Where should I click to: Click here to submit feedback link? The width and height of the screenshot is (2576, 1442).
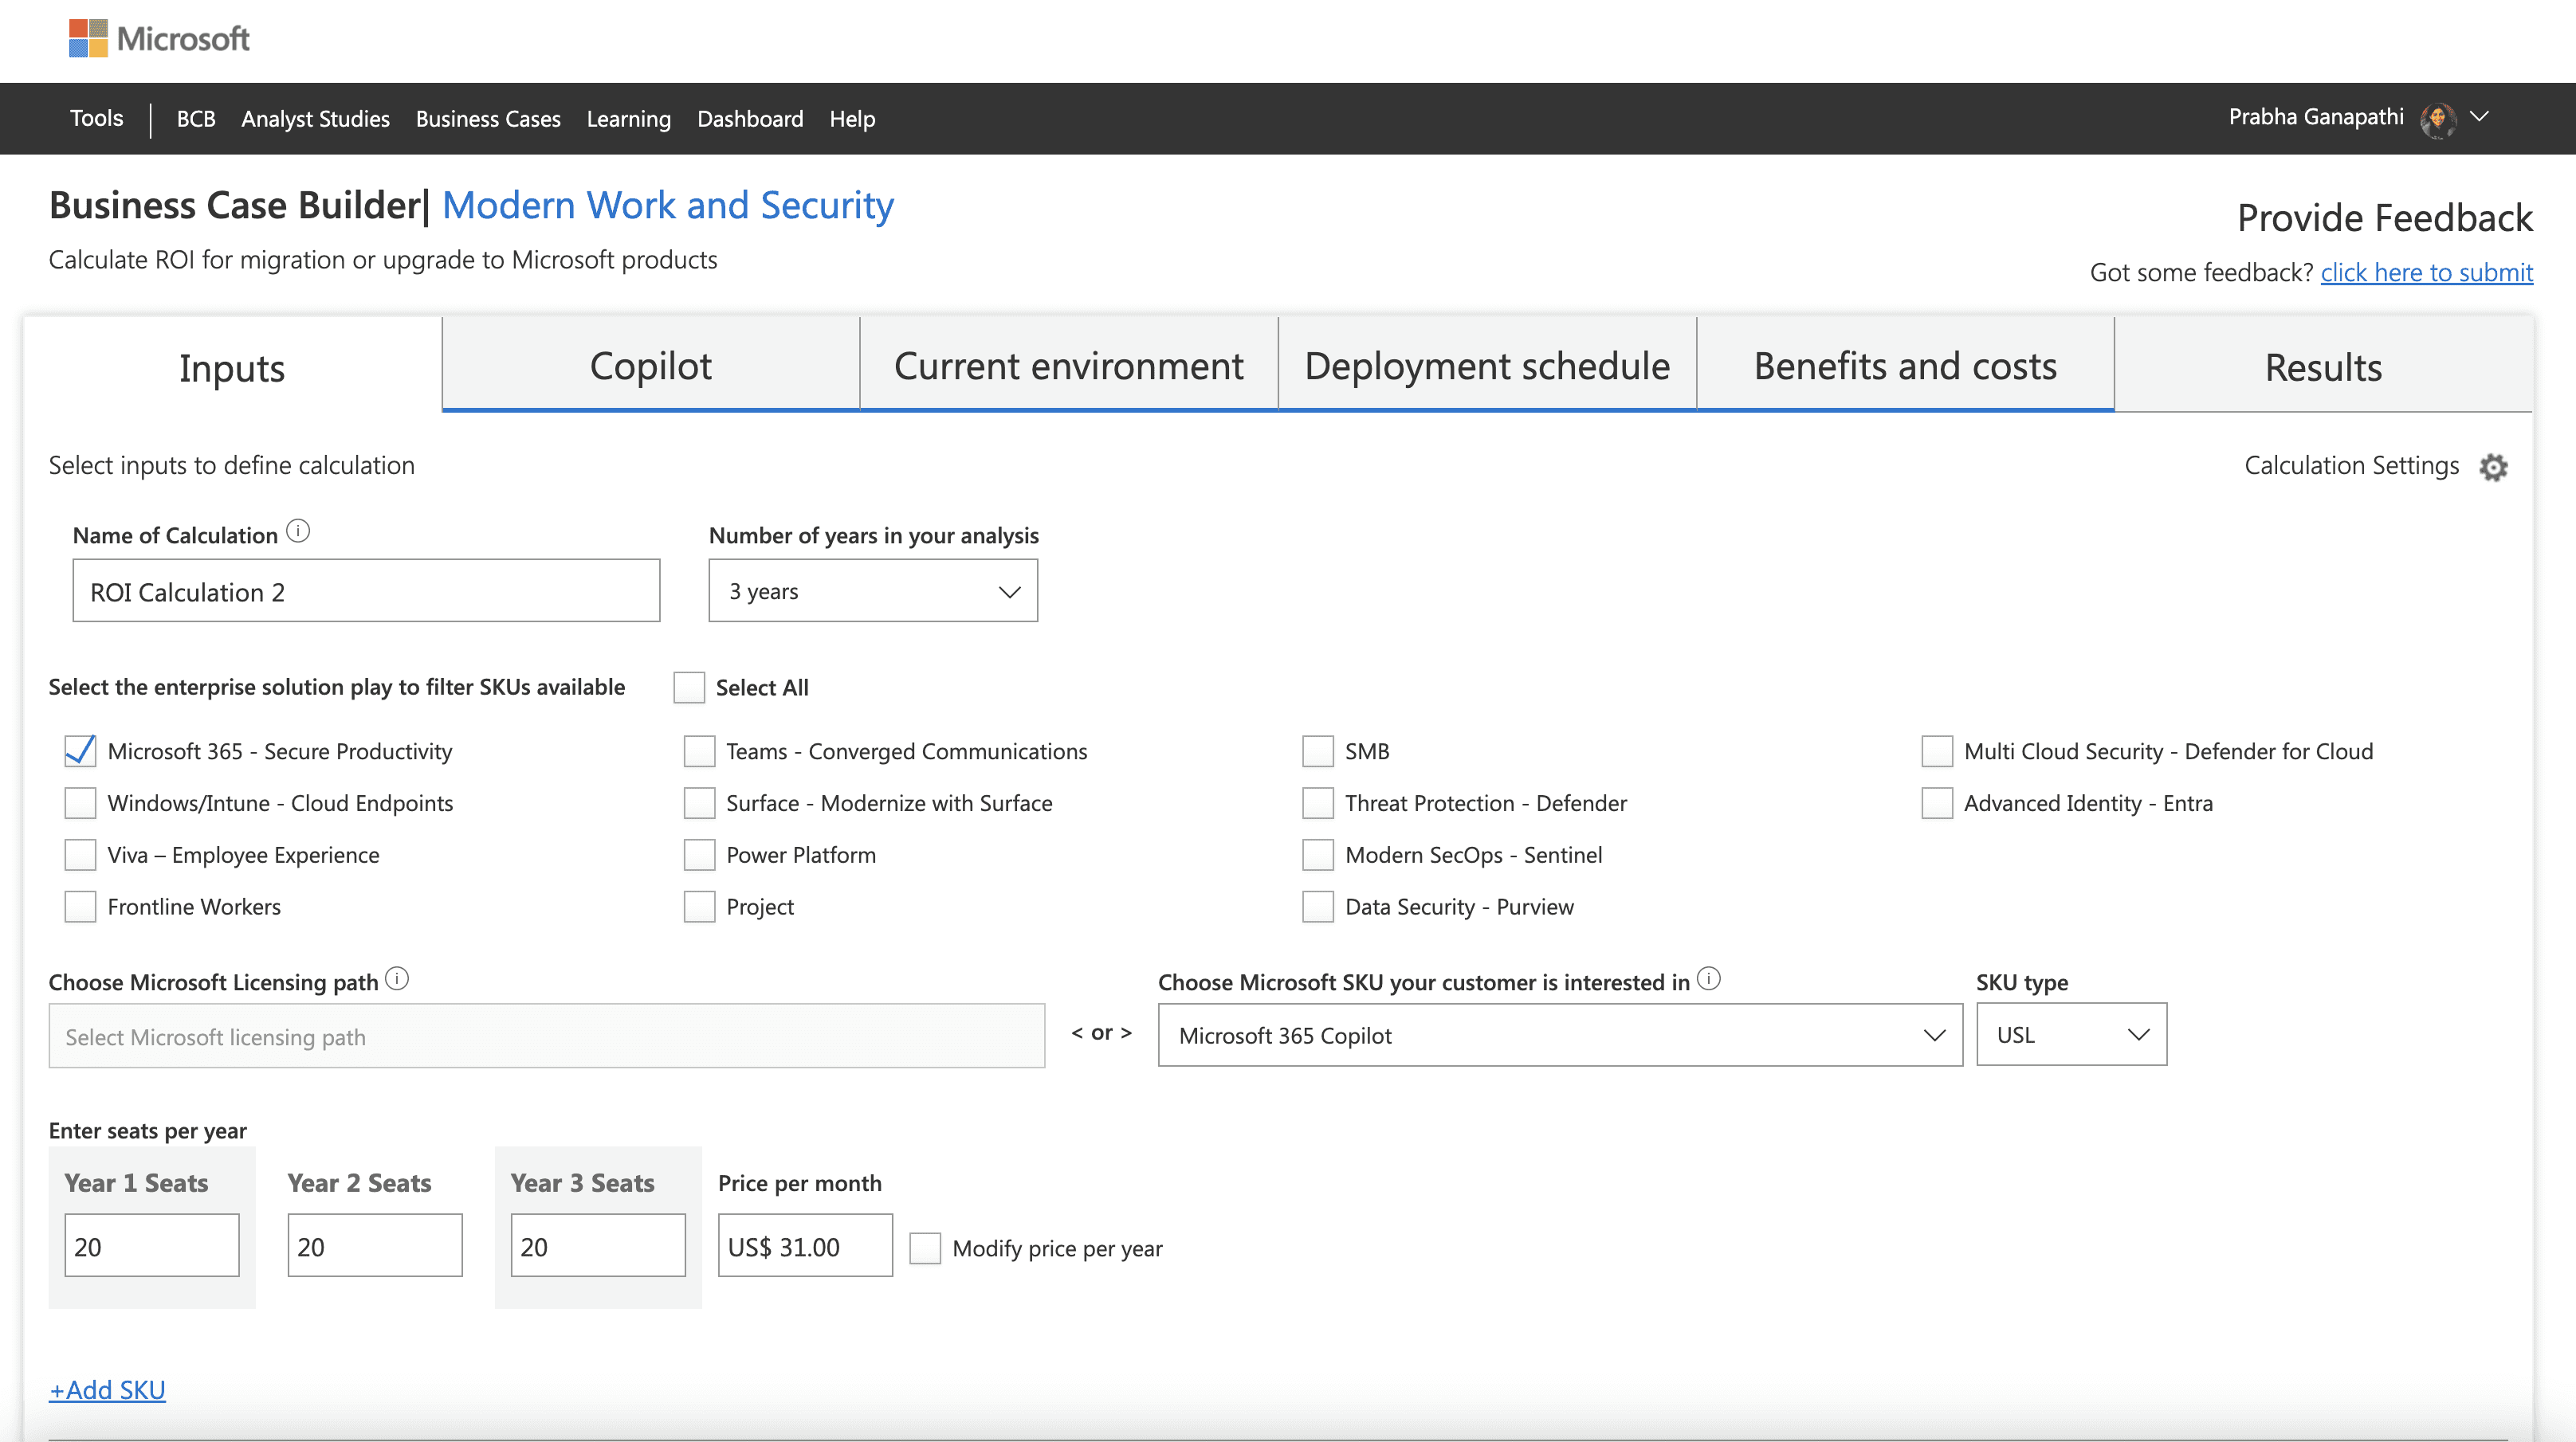pyautogui.click(x=2426, y=272)
